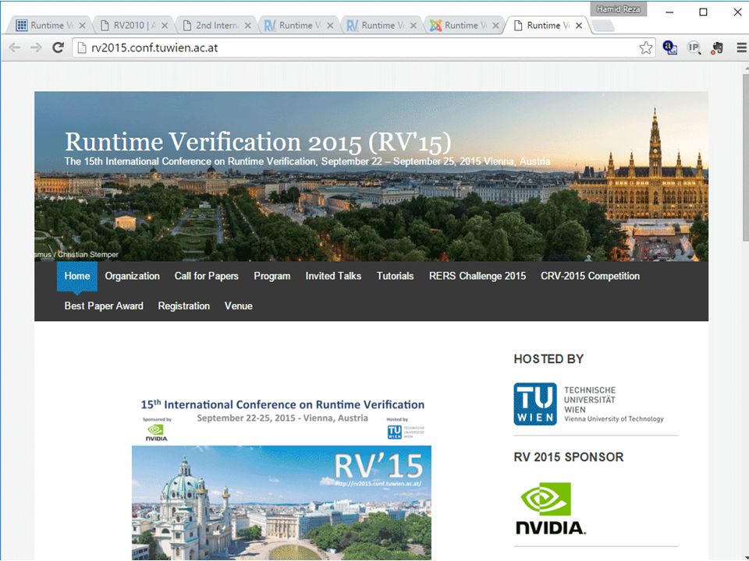The image size is (749, 561).
Task: Click the Runtime Verification 2015 (RV'15) title
Action: point(258,142)
